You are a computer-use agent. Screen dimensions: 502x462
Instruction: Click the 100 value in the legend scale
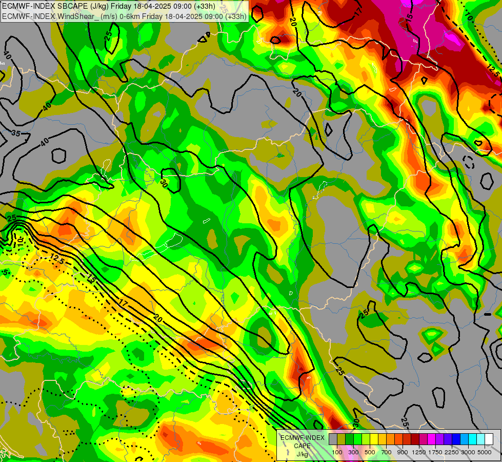(x=337, y=452)
